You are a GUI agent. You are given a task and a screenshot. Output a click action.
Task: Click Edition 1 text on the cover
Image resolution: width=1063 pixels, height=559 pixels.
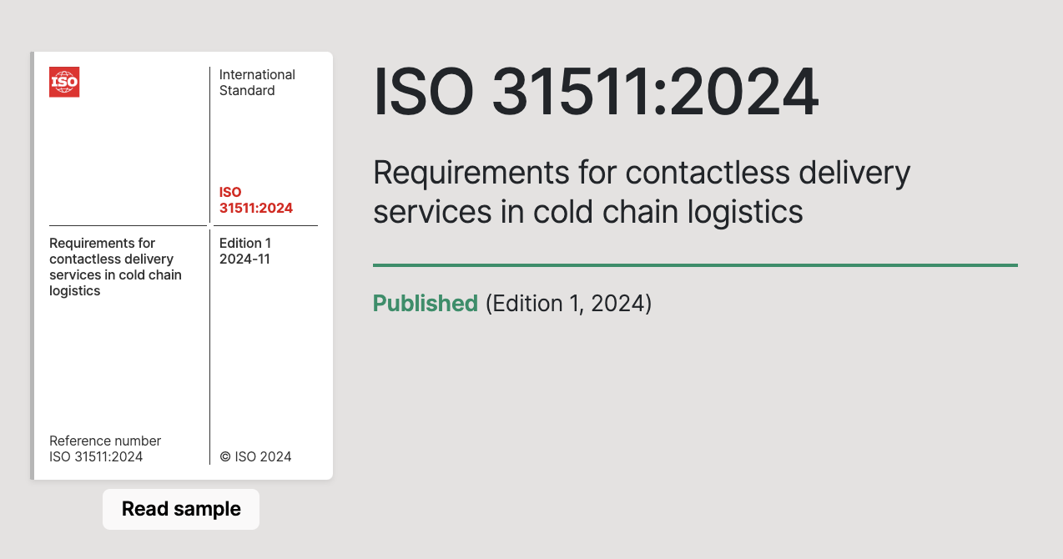(245, 243)
